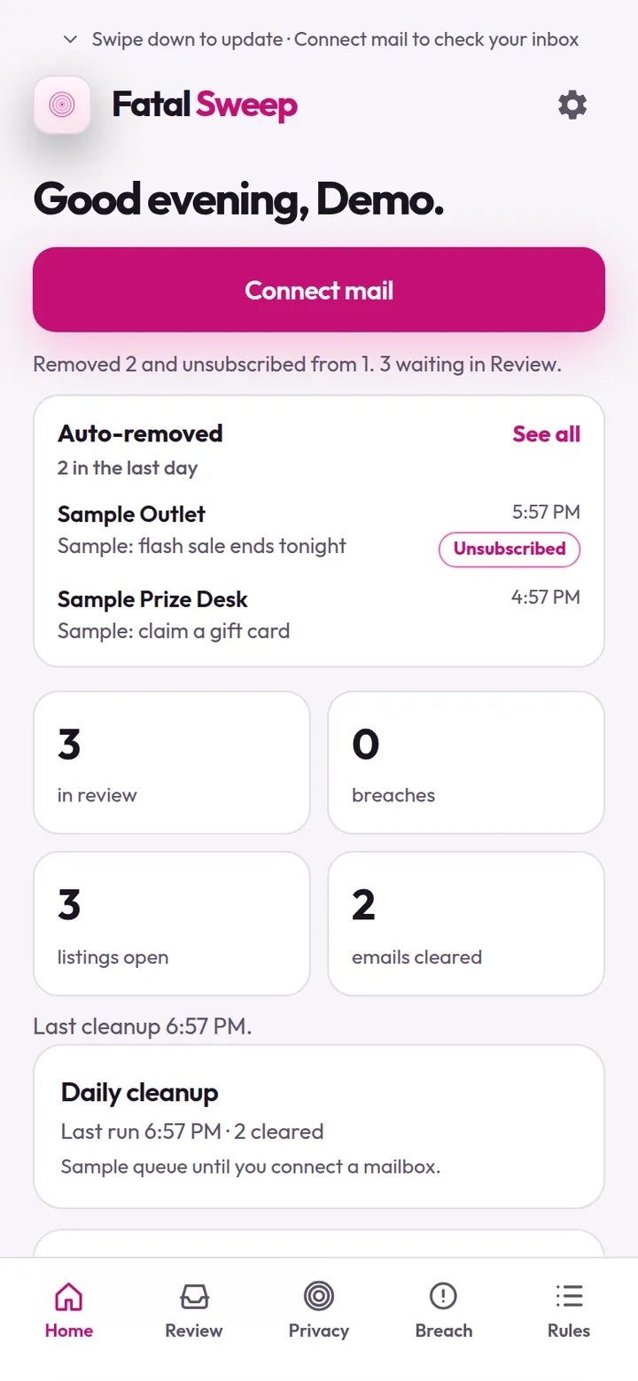Tap the Fatal Sweep logo icon

(62, 105)
